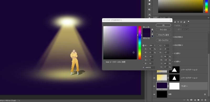
Task: Open the Comments panel icon
Action: 150,4
